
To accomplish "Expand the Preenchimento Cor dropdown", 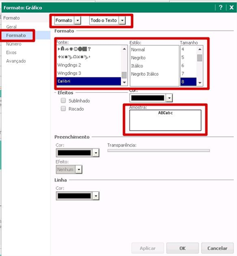I will coord(96,153).
